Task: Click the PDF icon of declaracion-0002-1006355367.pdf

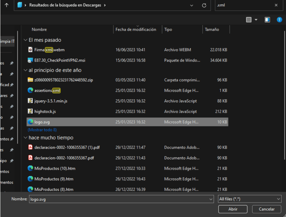Action: tap(30, 158)
